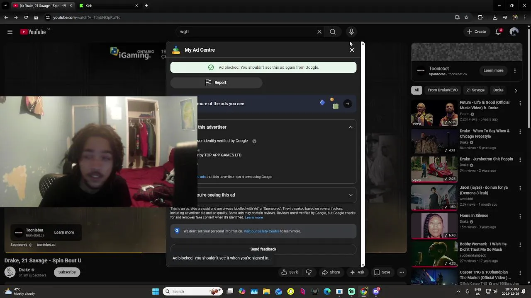Screen dimensions: 531x298
Task: Open Discord from the taskbar
Action: coord(376,291)
